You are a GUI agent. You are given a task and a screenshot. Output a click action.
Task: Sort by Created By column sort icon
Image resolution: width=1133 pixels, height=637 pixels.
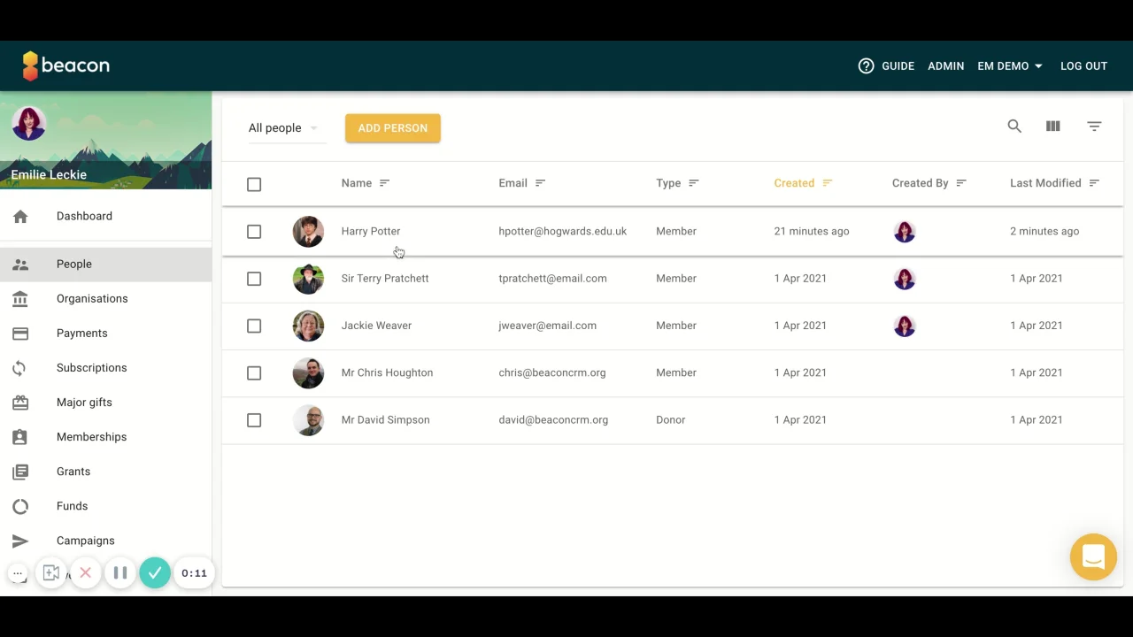click(x=961, y=183)
